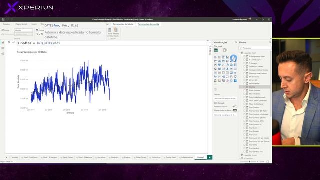
Task: Open the Ferramentas da tabela tab
Action: coord(123,24)
